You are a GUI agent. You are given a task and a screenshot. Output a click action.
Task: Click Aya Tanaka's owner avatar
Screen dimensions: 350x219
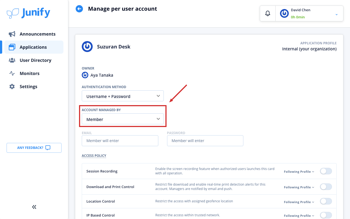85,75
